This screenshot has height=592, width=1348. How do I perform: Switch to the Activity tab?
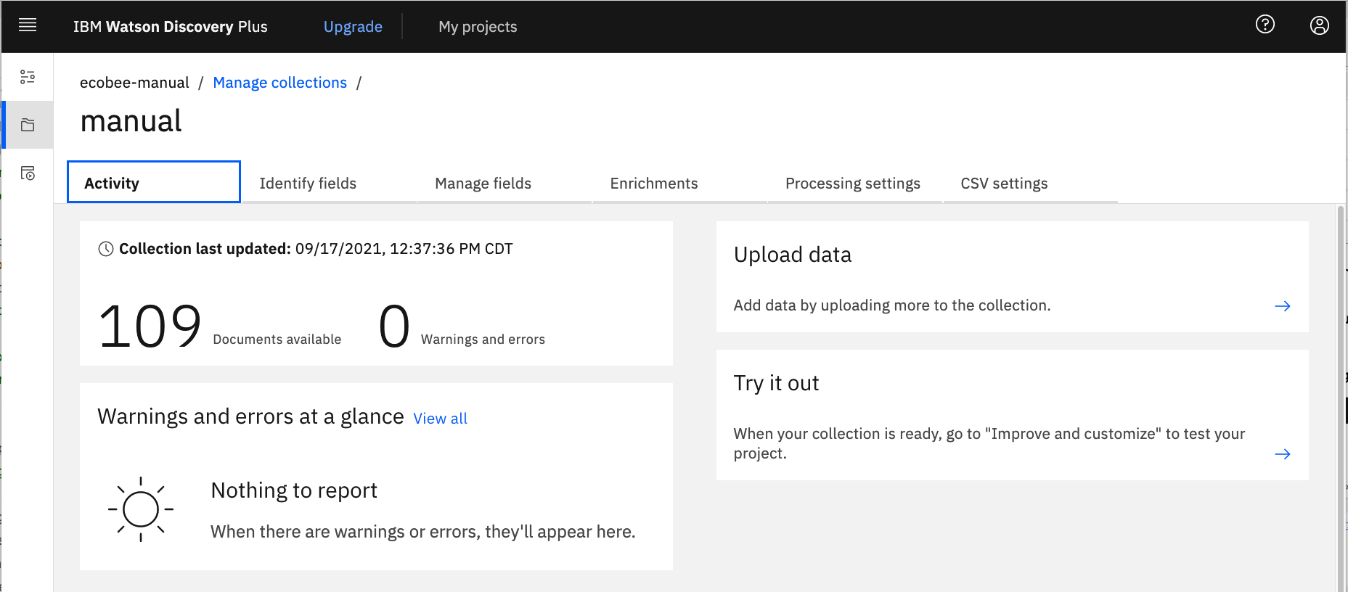154,183
